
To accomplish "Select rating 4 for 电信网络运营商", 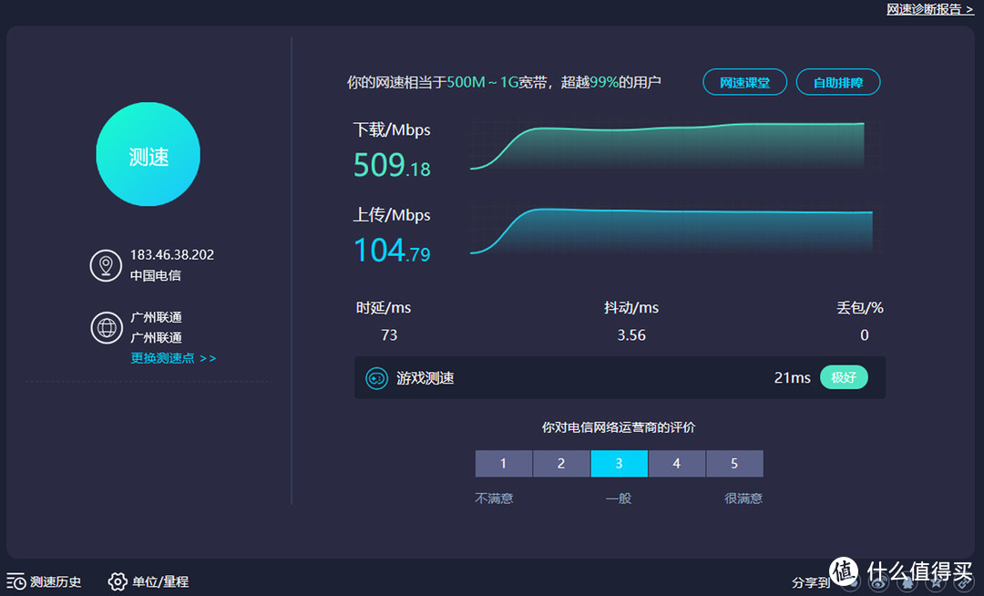I will [x=677, y=463].
